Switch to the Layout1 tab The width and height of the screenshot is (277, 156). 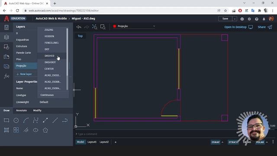click(x=92, y=142)
